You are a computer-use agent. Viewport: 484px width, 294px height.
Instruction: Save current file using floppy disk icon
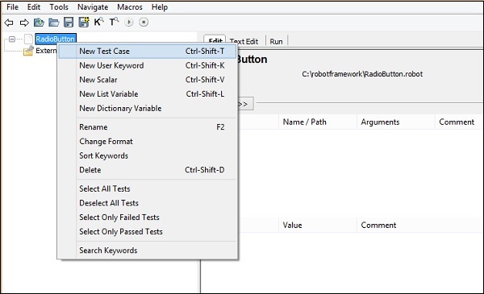[x=69, y=23]
